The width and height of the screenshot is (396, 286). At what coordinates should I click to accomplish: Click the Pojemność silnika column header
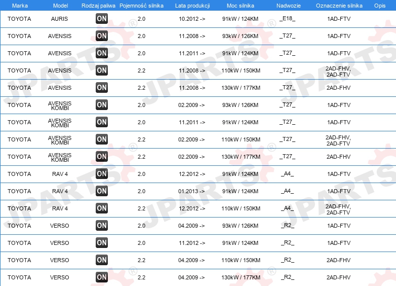pyautogui.click(x=141, y=6)
